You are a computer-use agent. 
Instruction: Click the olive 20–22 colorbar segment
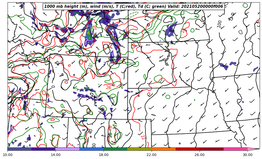[139, 149]
